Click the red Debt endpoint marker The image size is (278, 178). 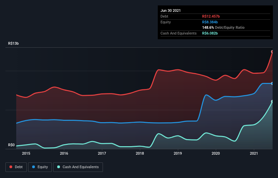[272, 52]
